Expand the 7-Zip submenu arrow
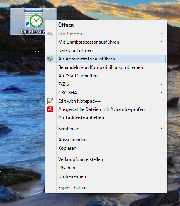The height and width of the screenshot is (206, 180). tap(161, 84)
